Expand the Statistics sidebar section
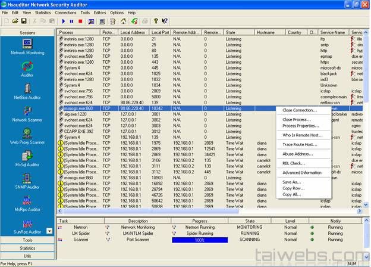Screen dimensions: 371x267 27,247
